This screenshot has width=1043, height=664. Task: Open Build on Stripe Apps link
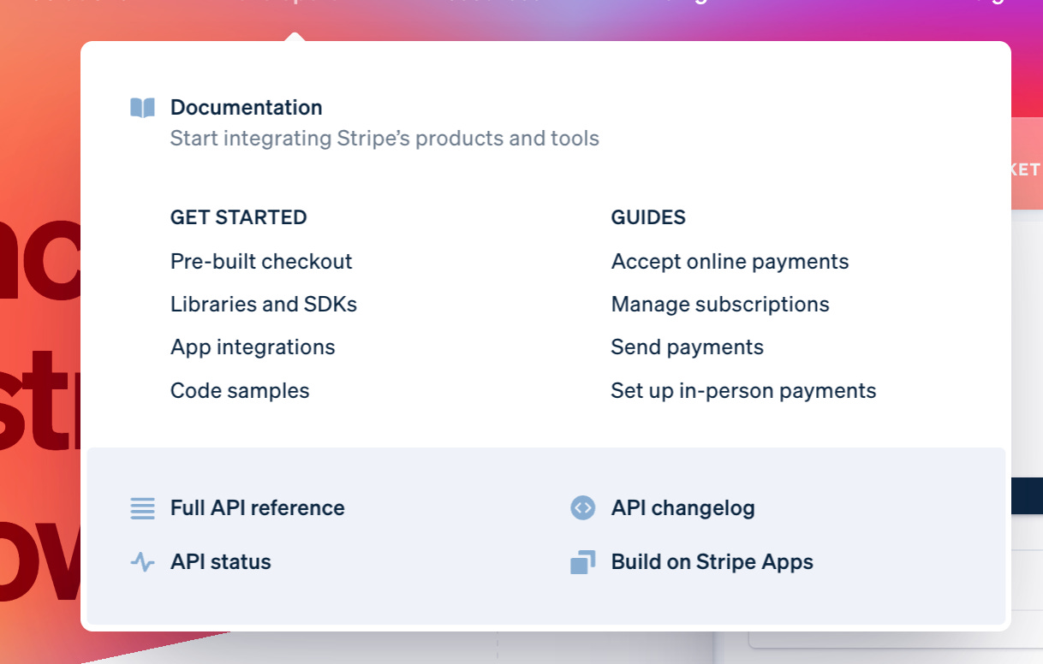tap(712, 562)
